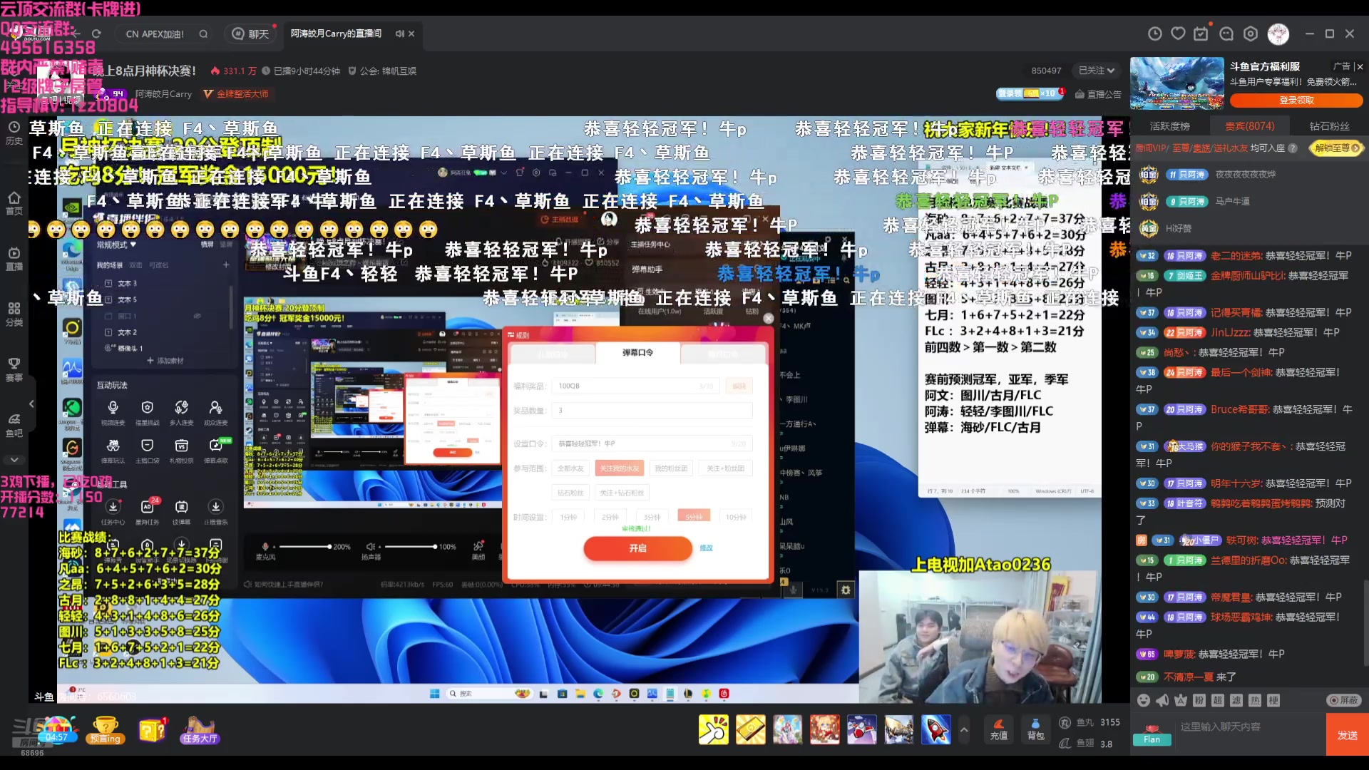
Task: Toggle the 超 filter in chat toolbar
Action: tap(1218, 700)
